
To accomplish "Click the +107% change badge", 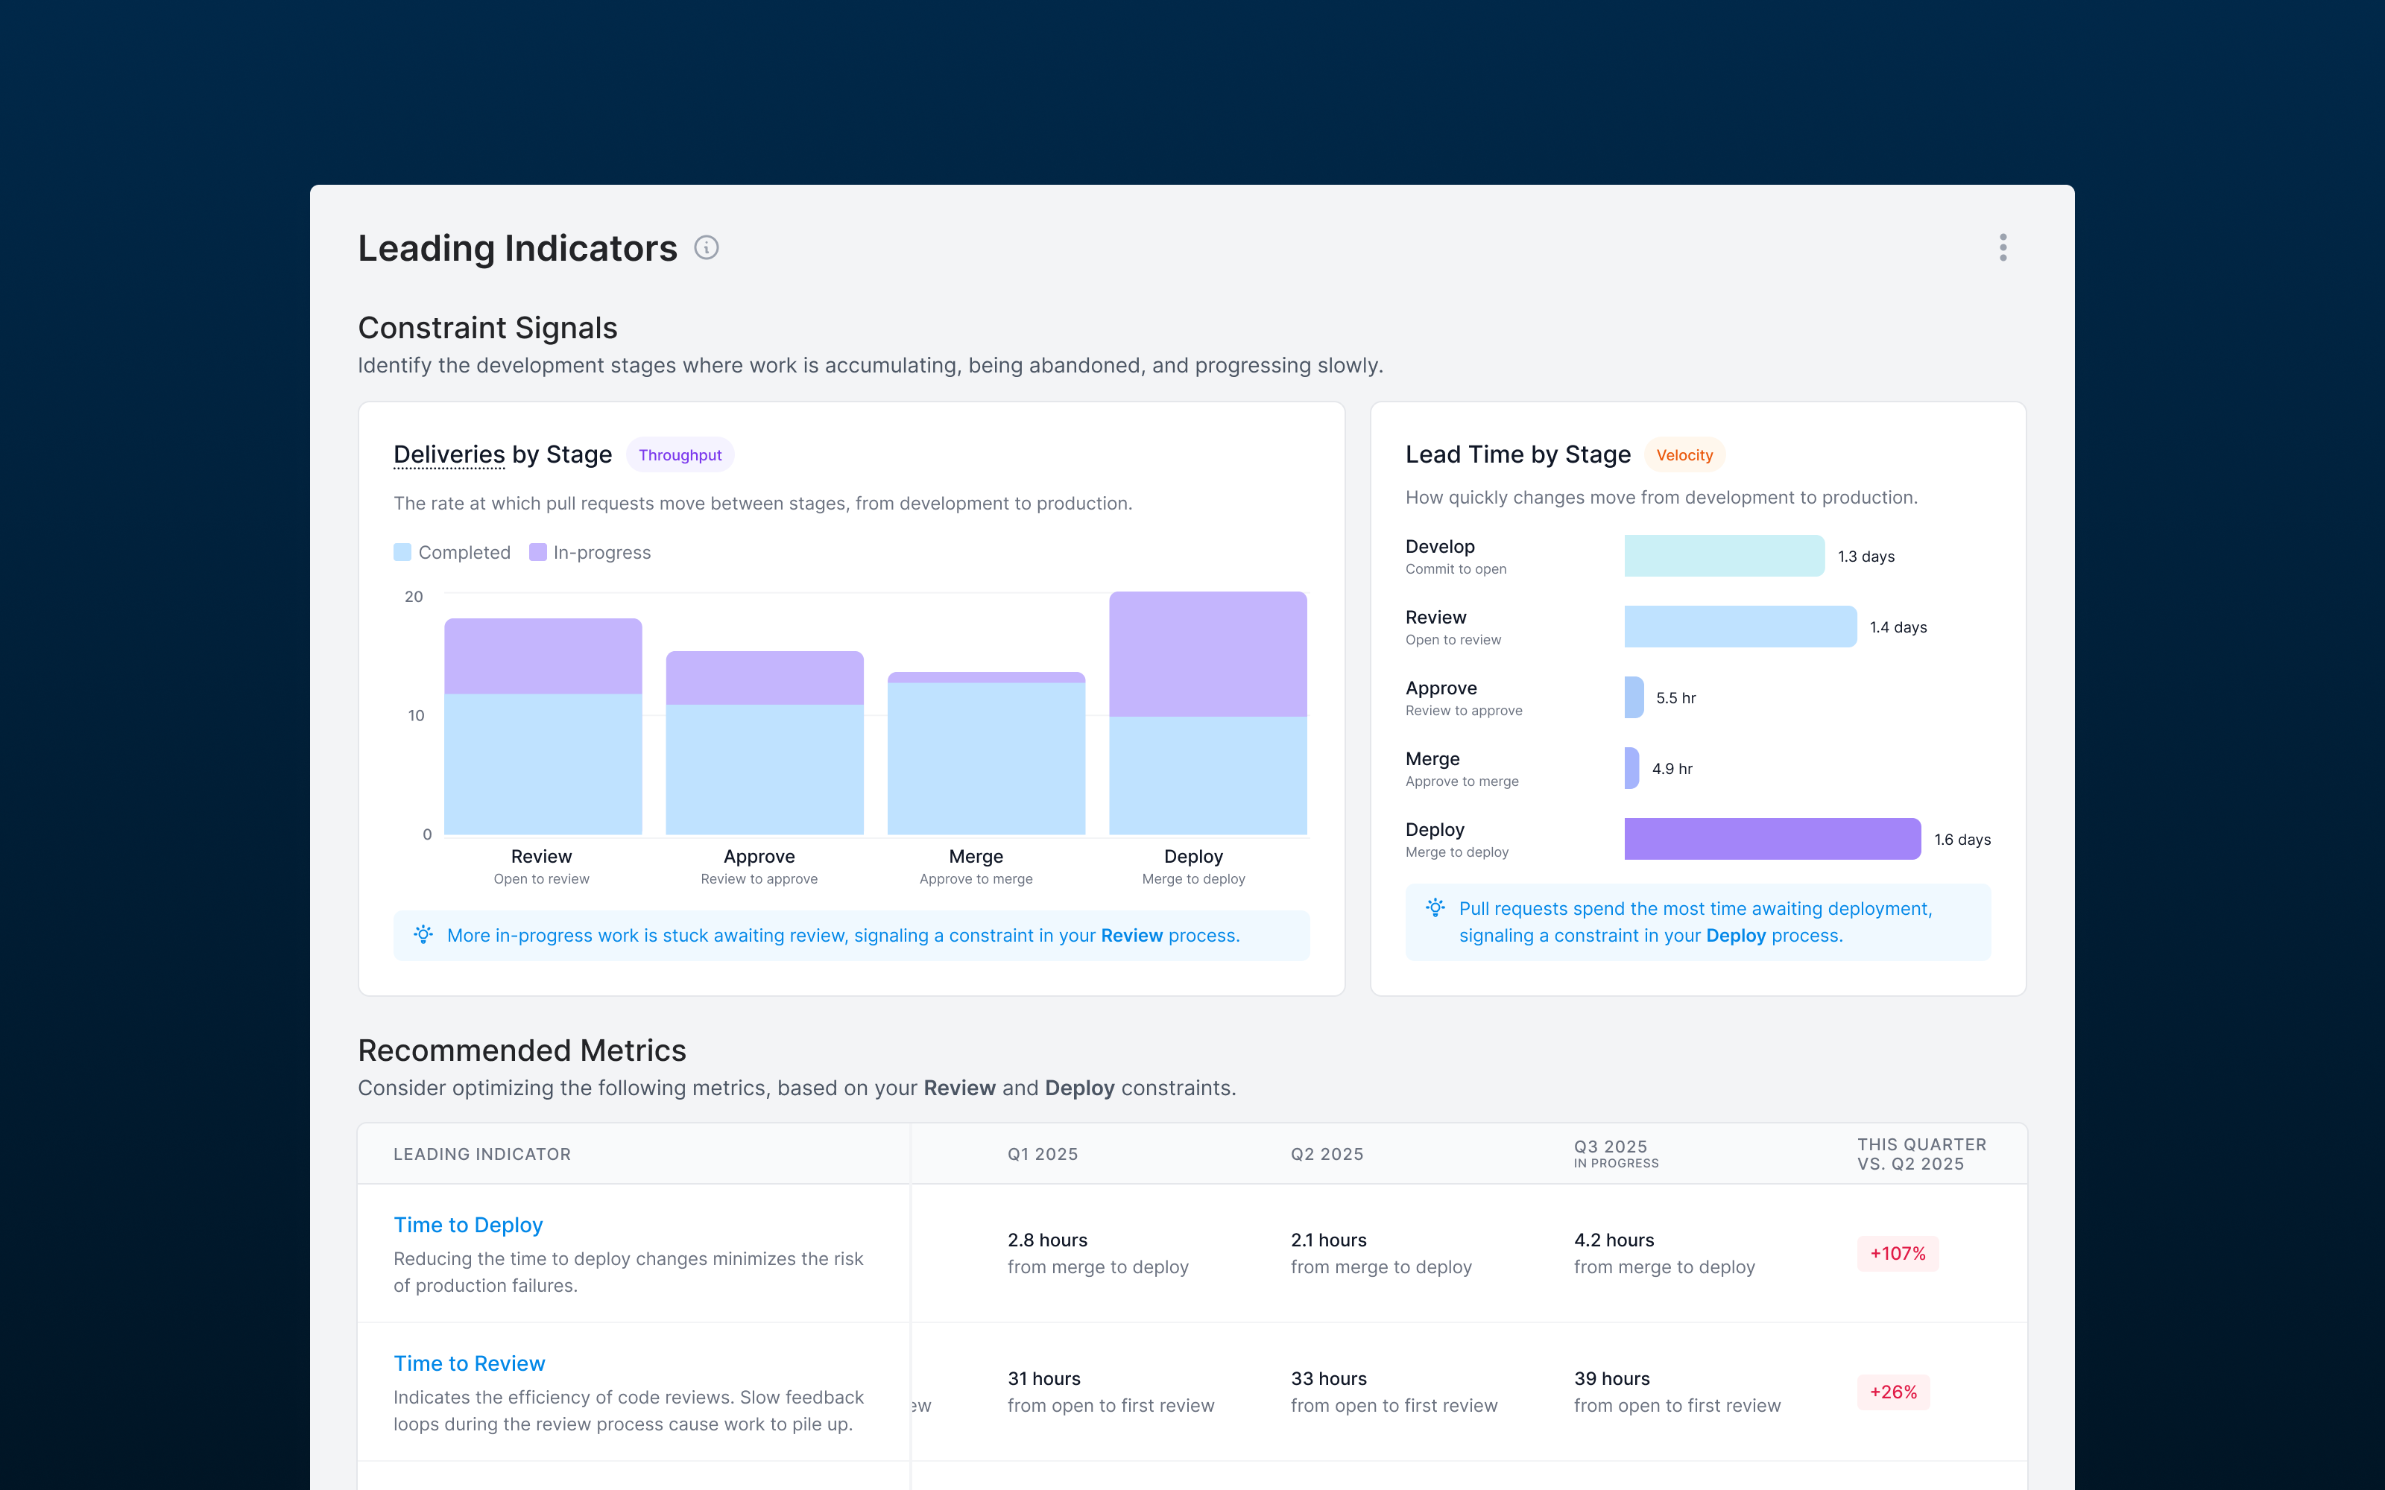I will [1897, 1254].
